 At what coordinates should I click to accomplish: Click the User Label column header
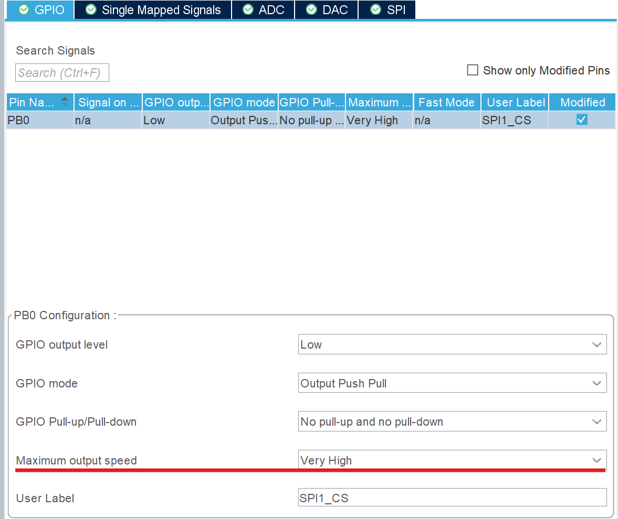[515, 102]
